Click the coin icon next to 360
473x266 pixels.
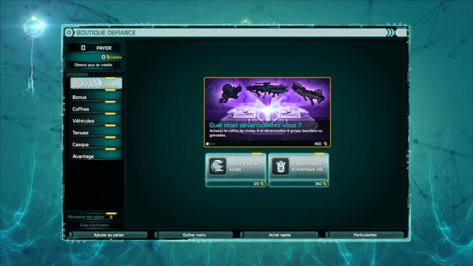[325, 184]
